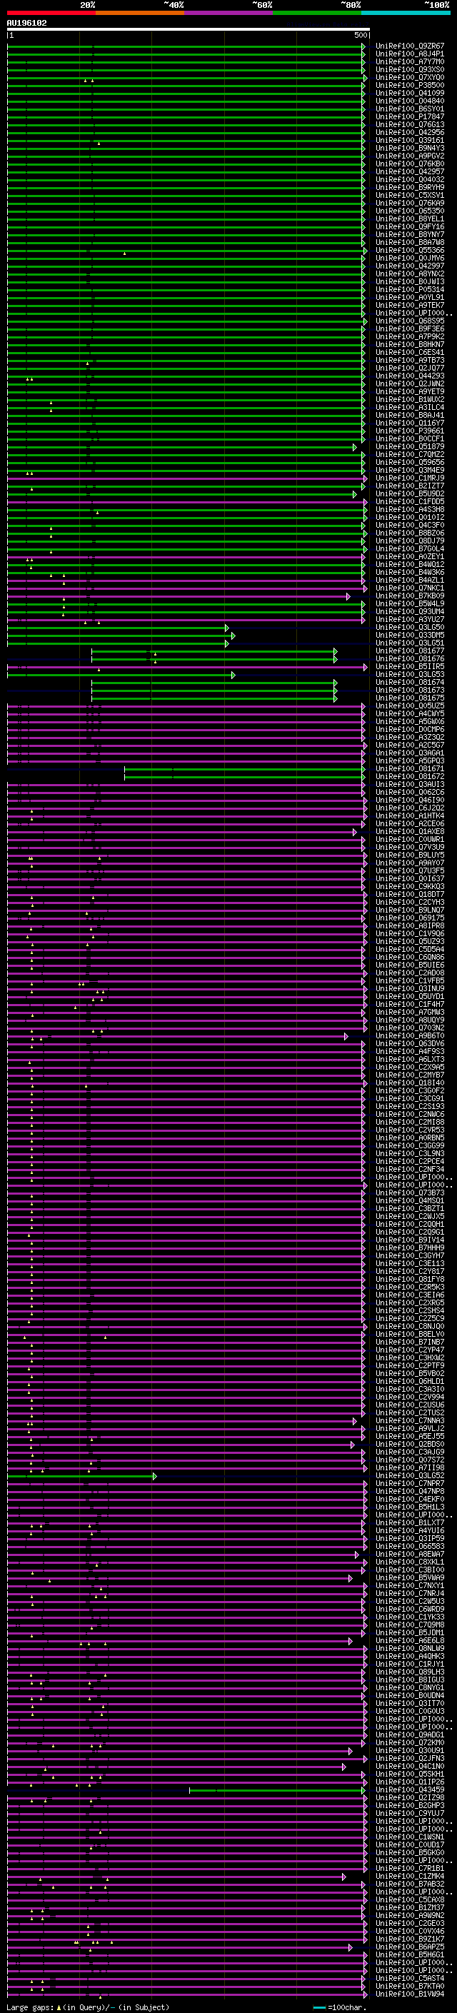This screenshot has height=2013, width=457.
Task: Click the UniRef100_C5D5A4 entry
Action: [410, 949]
